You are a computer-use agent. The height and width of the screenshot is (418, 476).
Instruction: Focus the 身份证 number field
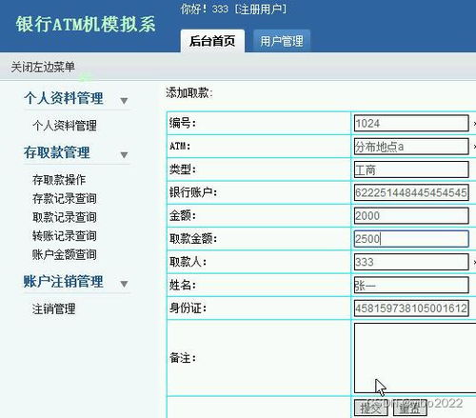click(x=411, y=309)
